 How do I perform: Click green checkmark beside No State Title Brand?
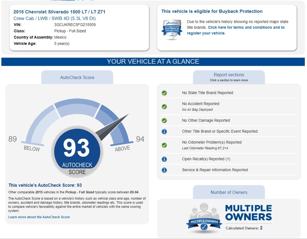164,93
